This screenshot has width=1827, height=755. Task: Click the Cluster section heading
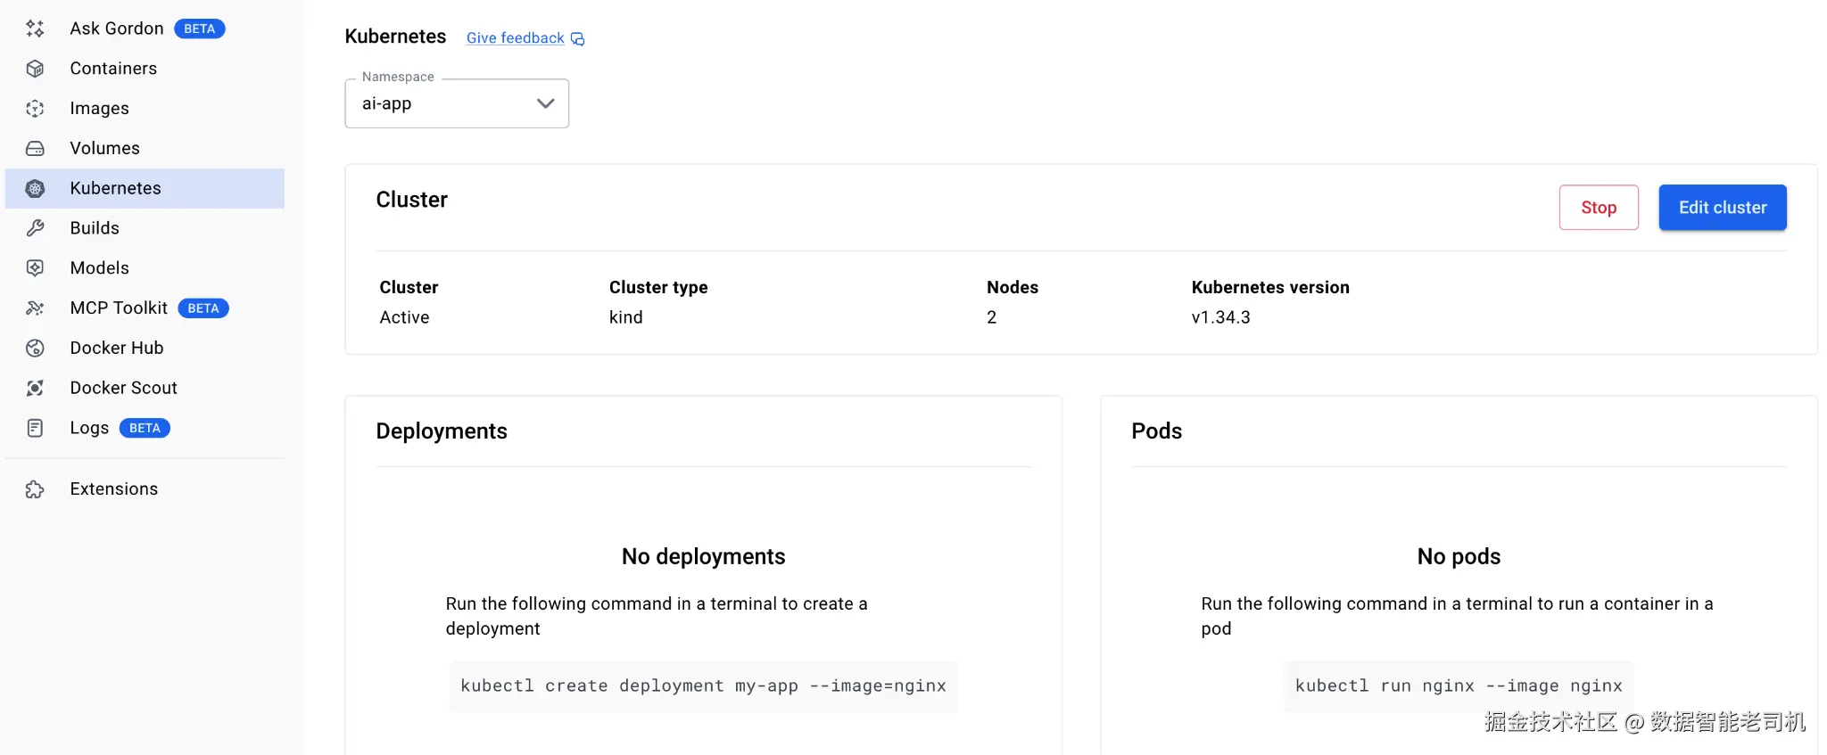pos(412,200)
